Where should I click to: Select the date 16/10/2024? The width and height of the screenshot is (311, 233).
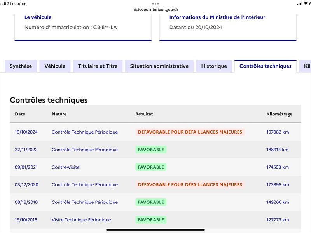coord(26,132)
